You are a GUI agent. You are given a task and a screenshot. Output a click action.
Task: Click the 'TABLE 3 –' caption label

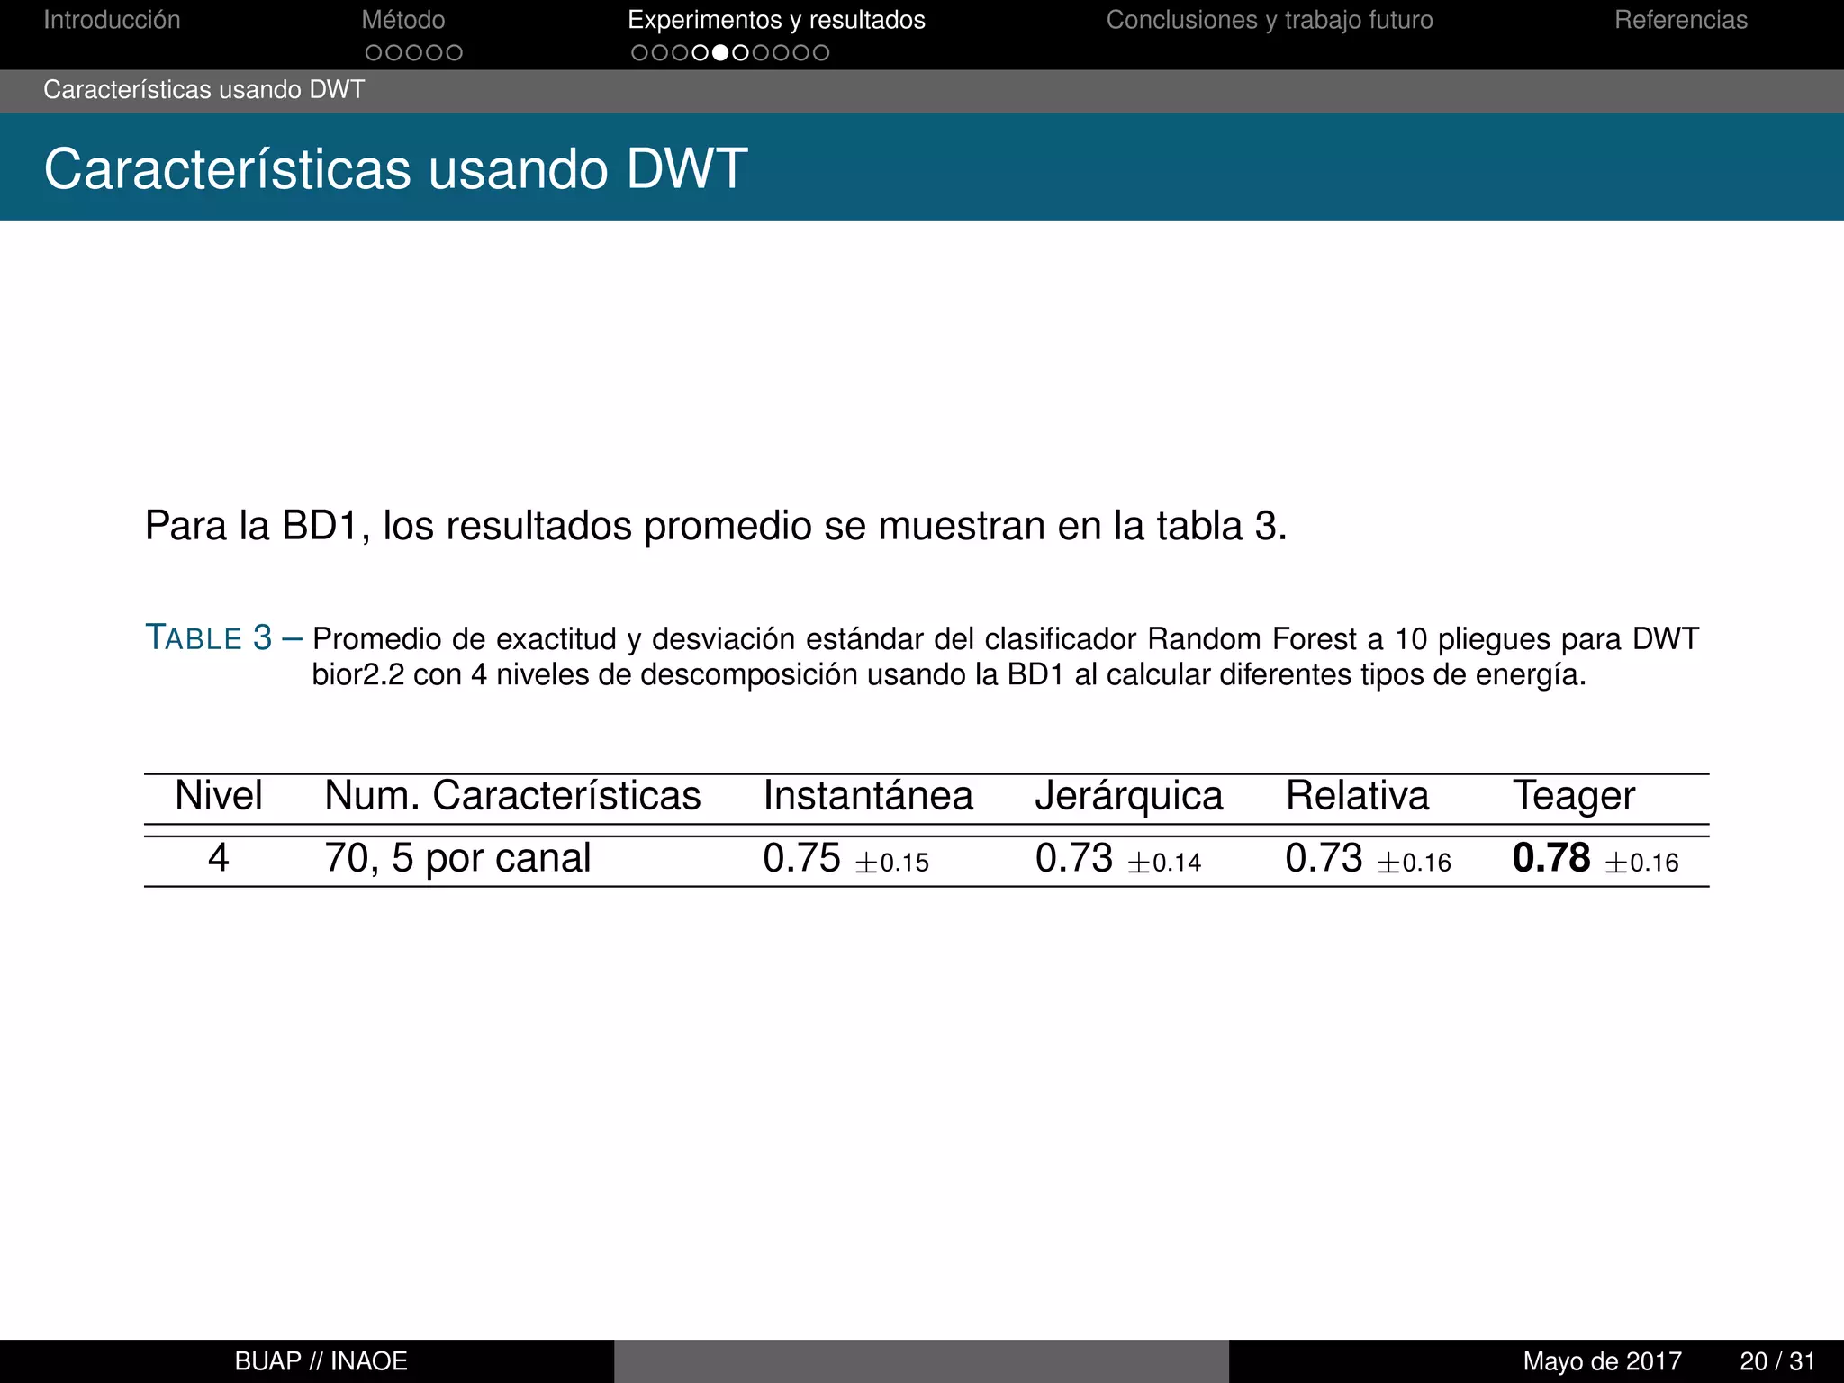(x=224, y=637)
